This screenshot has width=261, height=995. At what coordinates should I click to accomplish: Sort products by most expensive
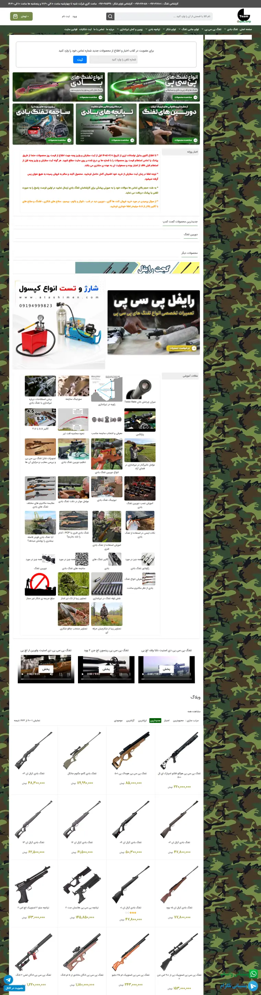(x=130, y=721)
